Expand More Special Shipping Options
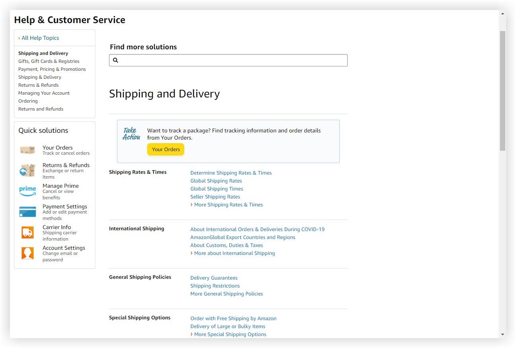Screen dimensions: 516x348 pos(230,334)
